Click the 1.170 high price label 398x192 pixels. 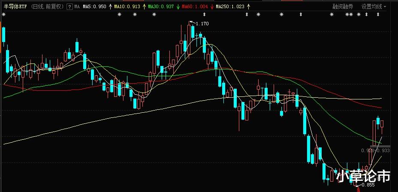[202, 24]
